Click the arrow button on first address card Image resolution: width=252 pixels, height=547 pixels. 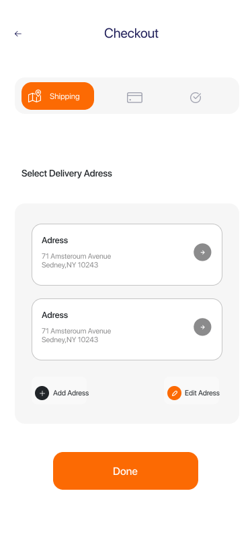coord(202,252)
